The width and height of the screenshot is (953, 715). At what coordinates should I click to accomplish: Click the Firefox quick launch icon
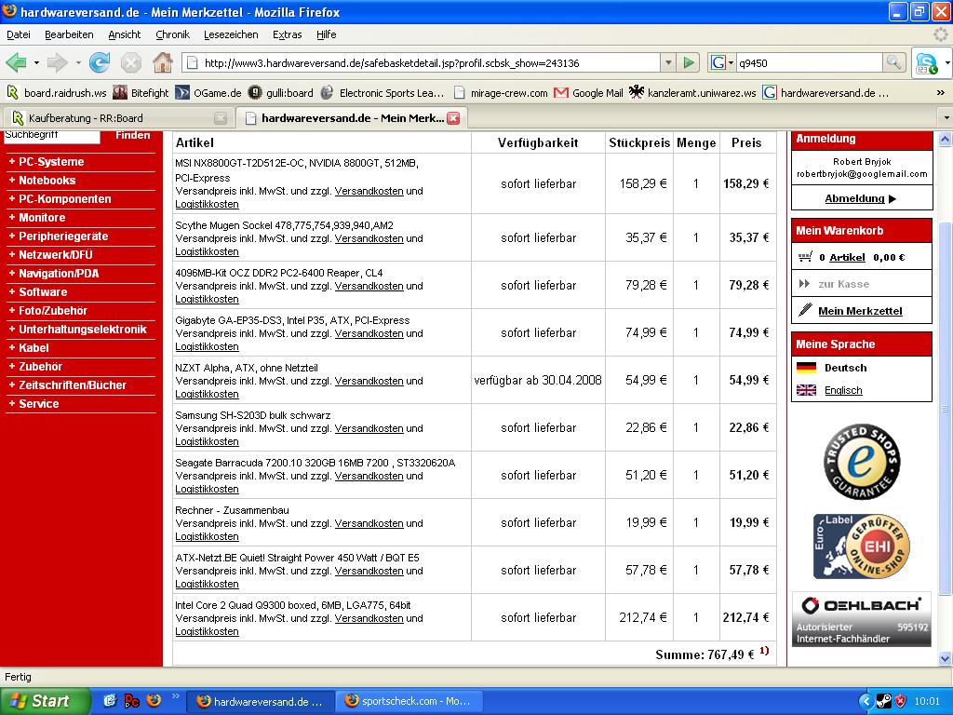pyautogui.click(x=154, y=700)
